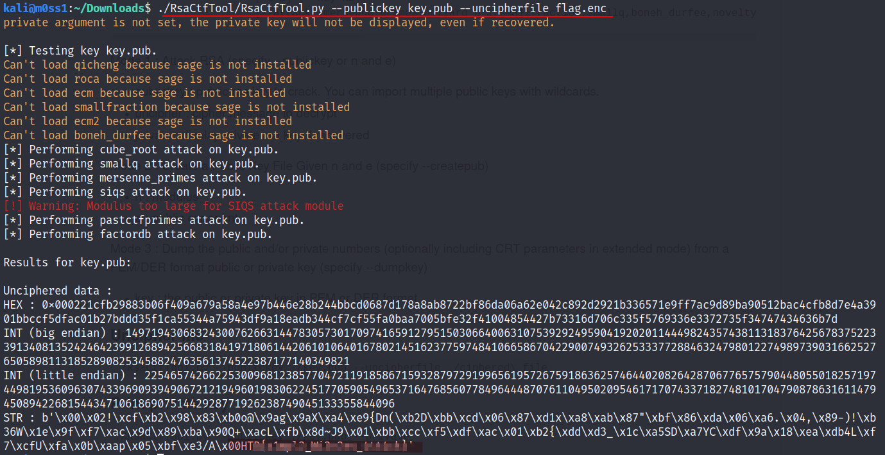Click the "Can't load boneh_durfee" message
Screen dimensions: 885x455
(173, 135)
